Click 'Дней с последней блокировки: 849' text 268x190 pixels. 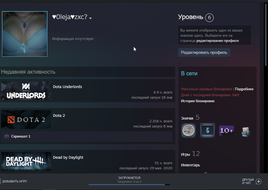210,95
